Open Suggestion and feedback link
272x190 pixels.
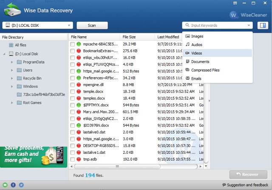247,185
